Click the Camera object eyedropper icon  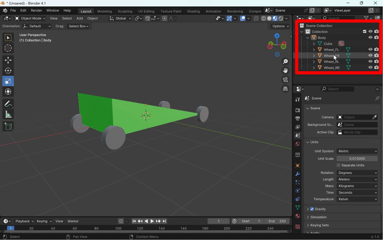click(374, 117)
